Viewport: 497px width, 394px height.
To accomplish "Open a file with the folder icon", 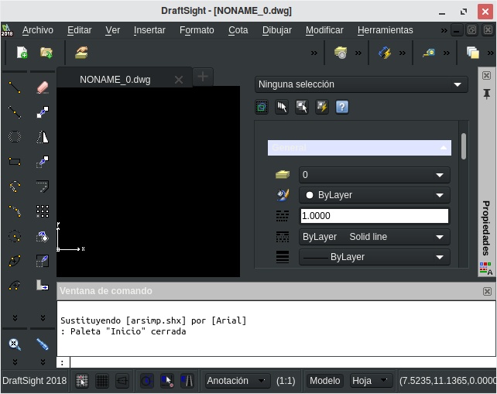I will pyautogui.click(x=46, y=53).
